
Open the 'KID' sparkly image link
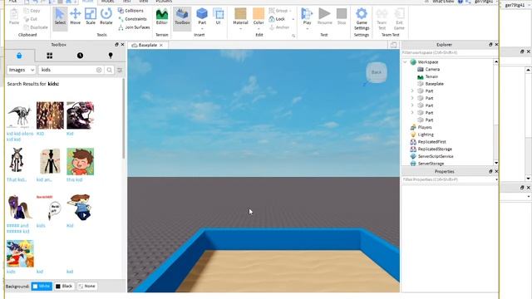(40, 134)
